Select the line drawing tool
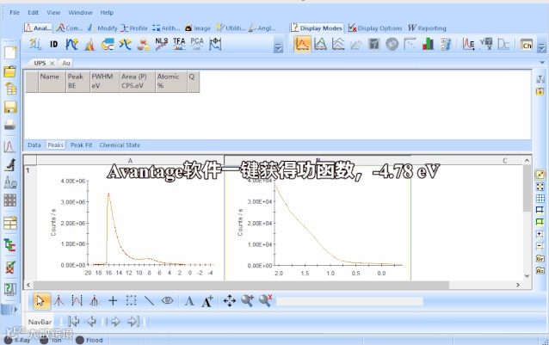This screenshot has width=549, height=345. tap(149, 301)
